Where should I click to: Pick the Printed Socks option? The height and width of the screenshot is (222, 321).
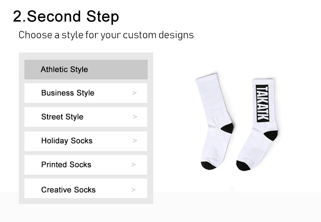tap(86, 165)
